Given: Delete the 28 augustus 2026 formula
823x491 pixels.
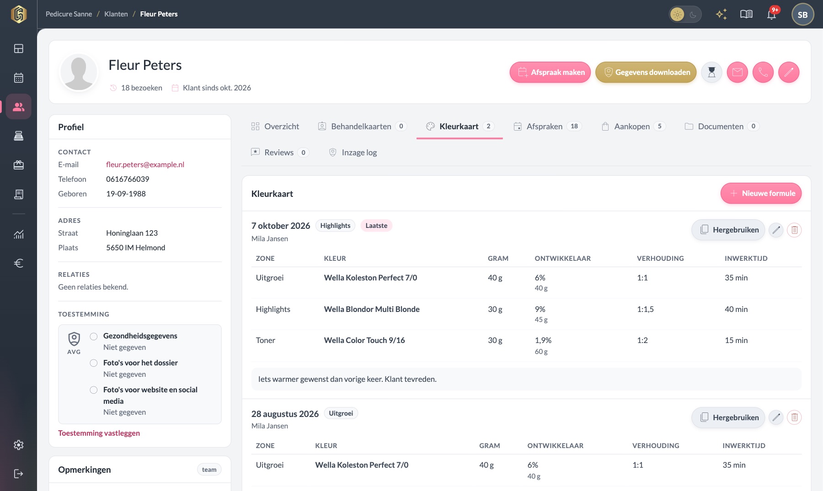Looking at the screenshot, I should (x=794, y=417).
